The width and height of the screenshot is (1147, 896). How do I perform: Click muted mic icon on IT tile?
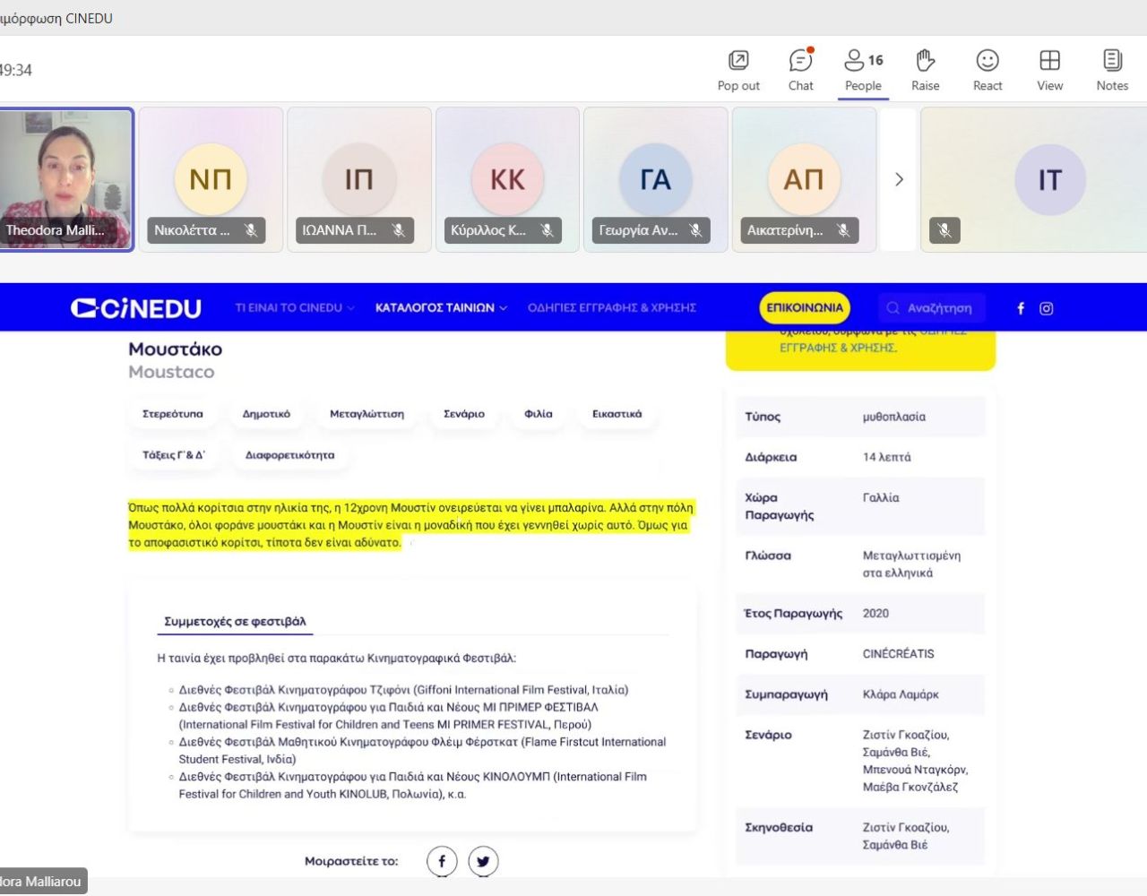[944, 230]
